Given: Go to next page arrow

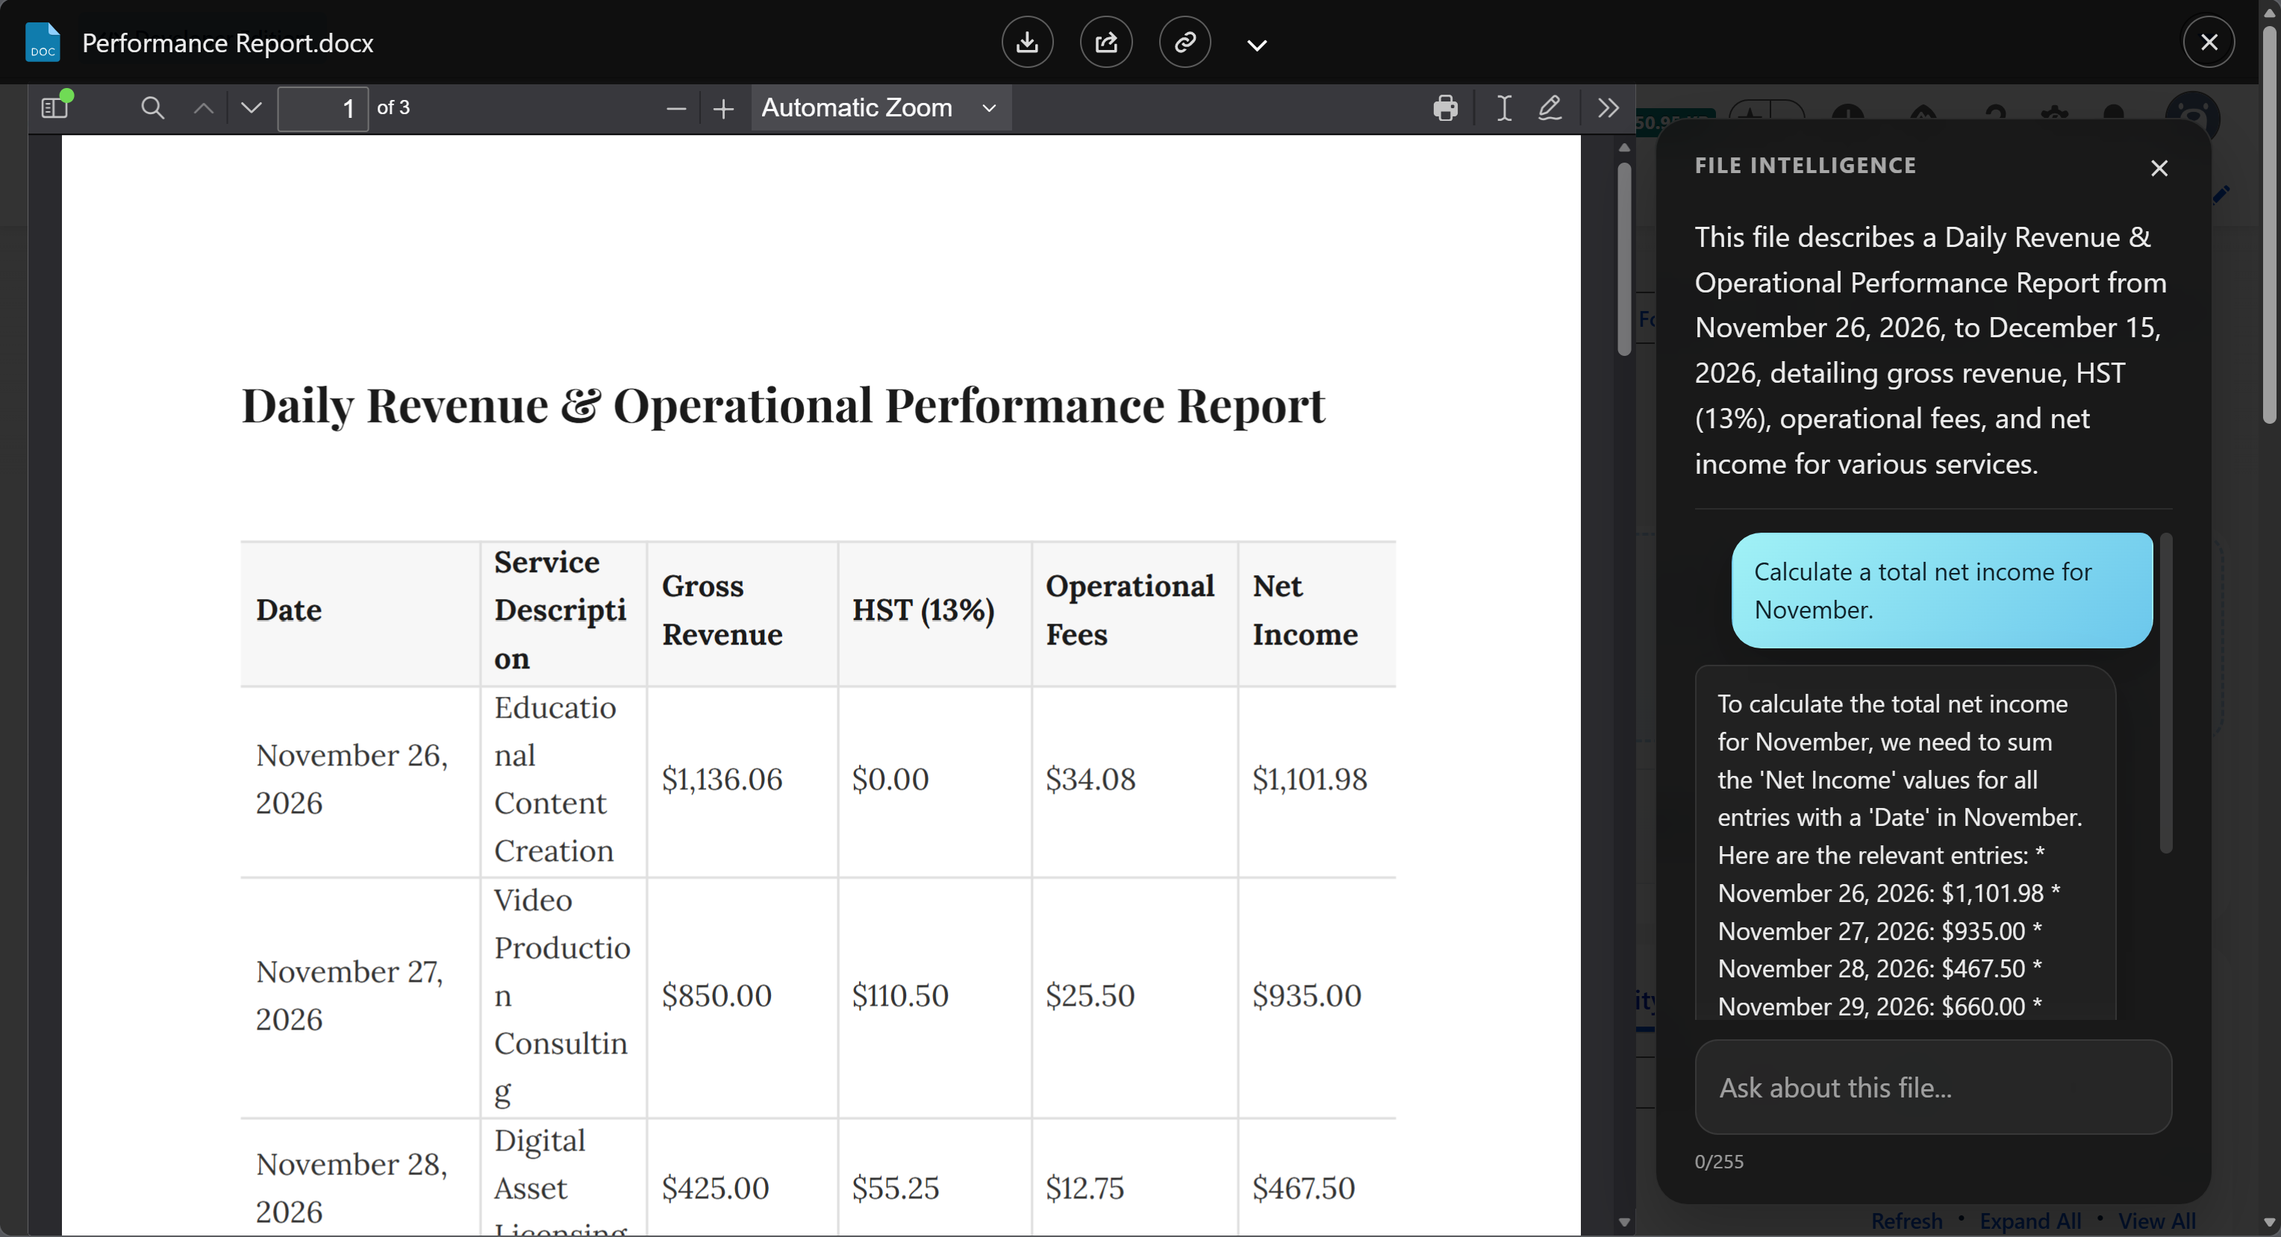Looking at the screenshot, I should pyautogui.click(x=252, y=108).
